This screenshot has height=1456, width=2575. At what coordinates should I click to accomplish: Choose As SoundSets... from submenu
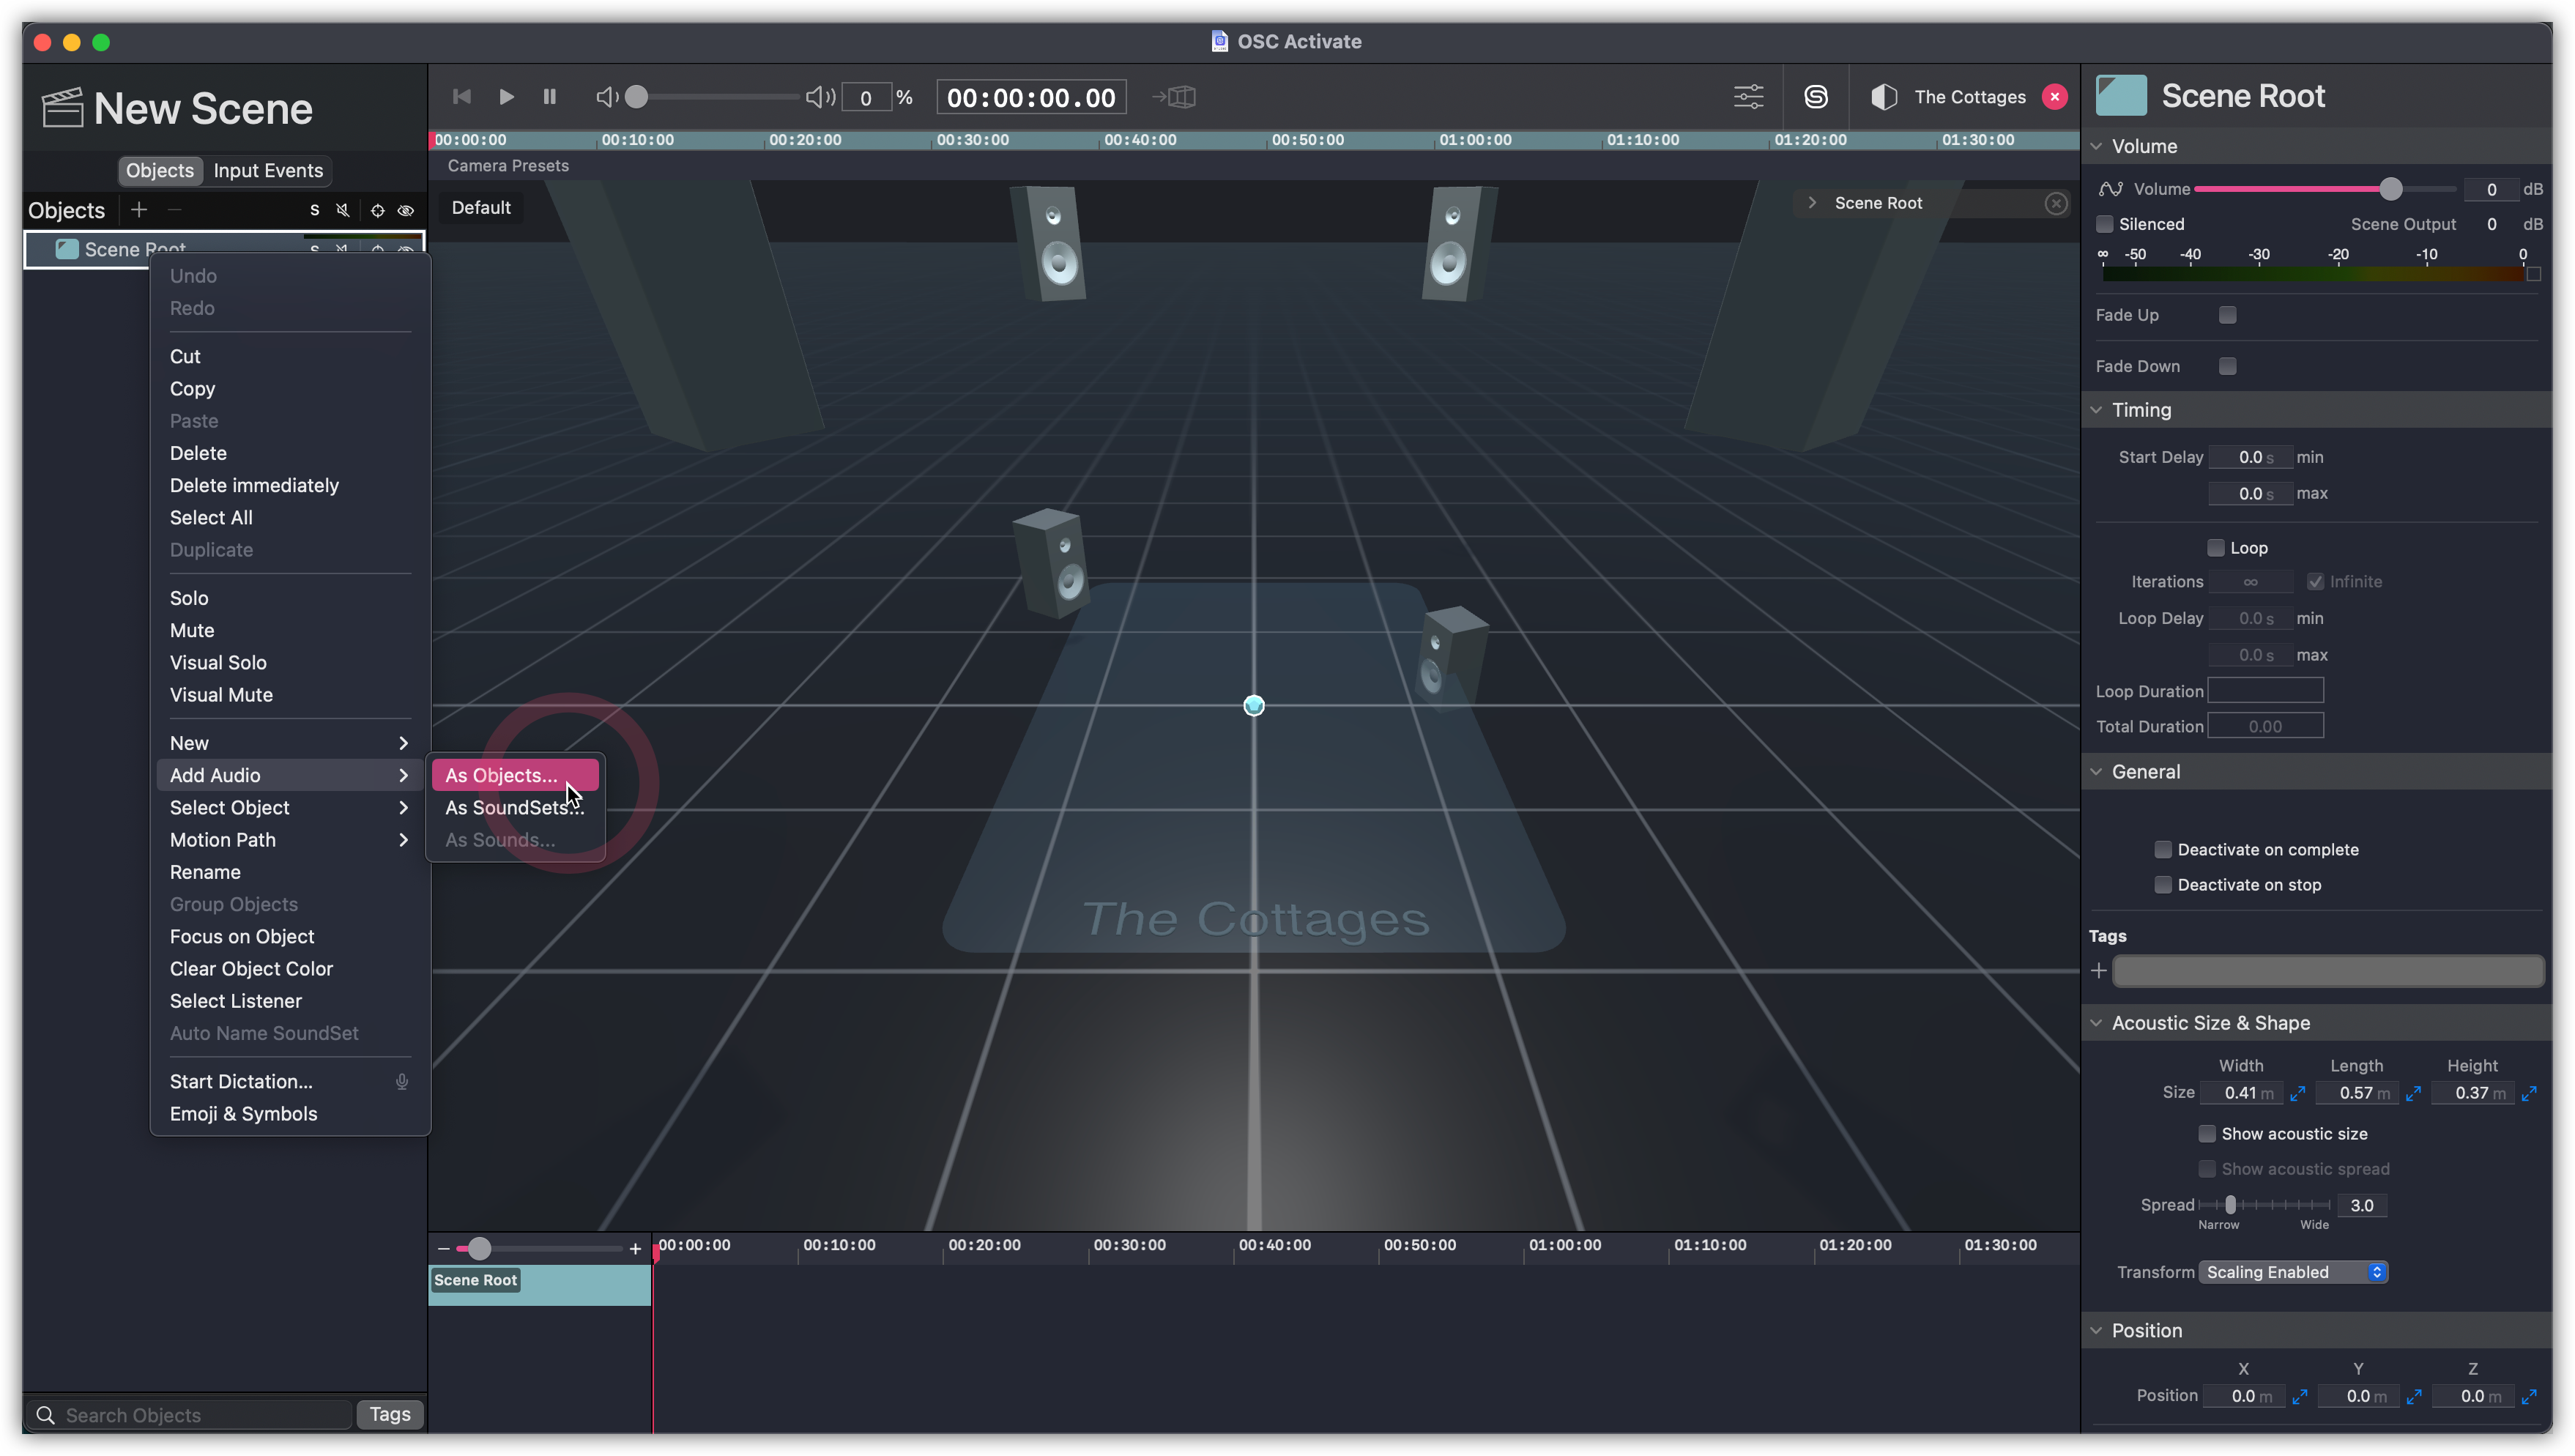[515, 807]
